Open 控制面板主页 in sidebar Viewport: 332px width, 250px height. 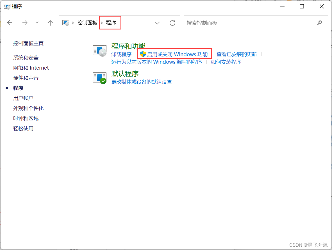pyautogui.click(x=28, y=43)
